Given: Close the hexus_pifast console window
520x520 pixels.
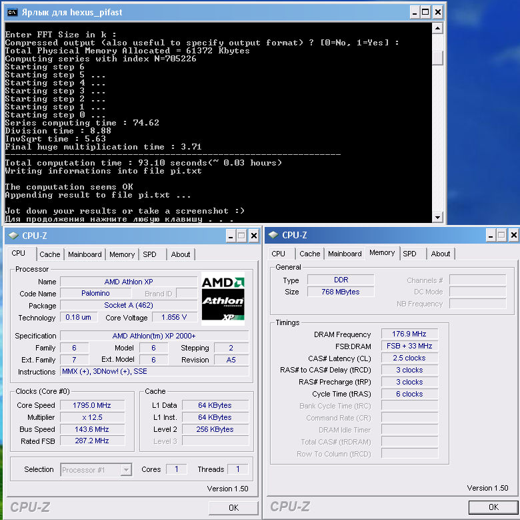Looking at the screenshot, I should click(x=438, y=13).
